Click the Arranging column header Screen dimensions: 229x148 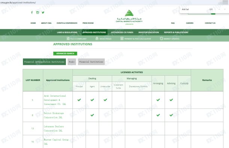[x=158, y=84]
